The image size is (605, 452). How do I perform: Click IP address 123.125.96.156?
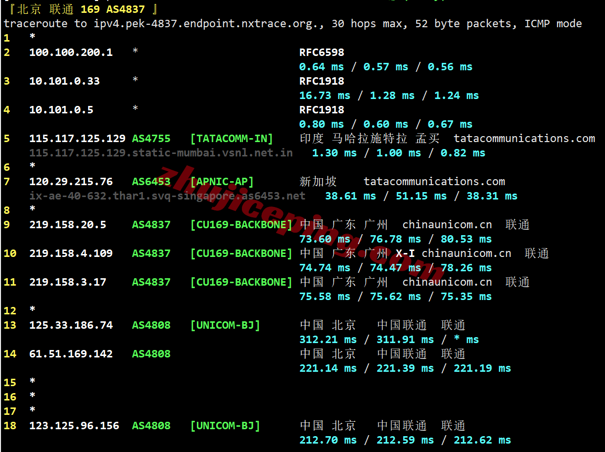point(74,425)
